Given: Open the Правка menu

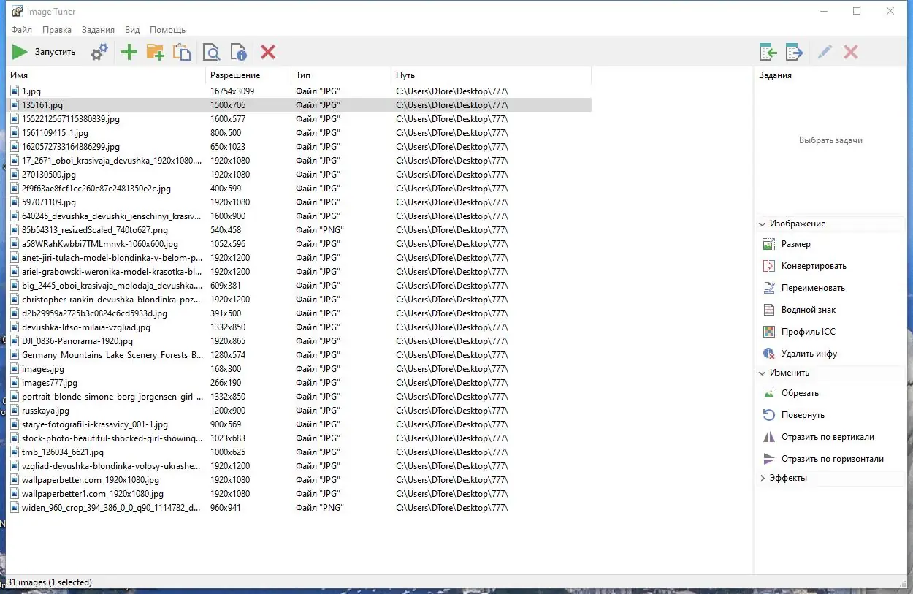Looking at the screenshot, I should (x=57, y=30).
